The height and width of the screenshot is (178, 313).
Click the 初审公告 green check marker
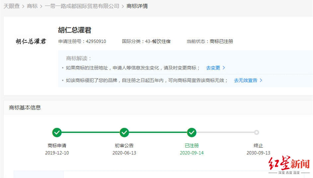tap(124, 132)
